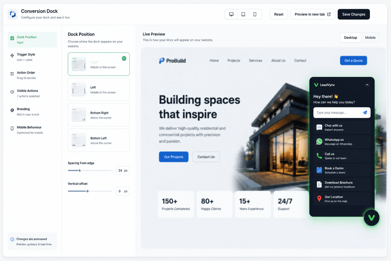Click the Vertical offset slider handle
Image resolution: width=391 pixels, height=261 pixels.
88,191
